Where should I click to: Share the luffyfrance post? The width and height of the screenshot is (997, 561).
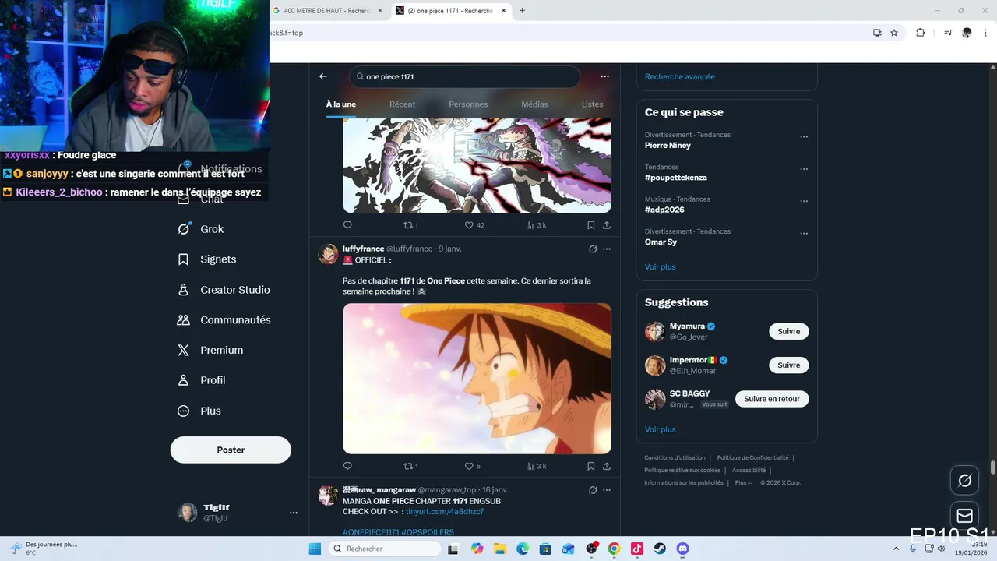click(x=607, y=466)
